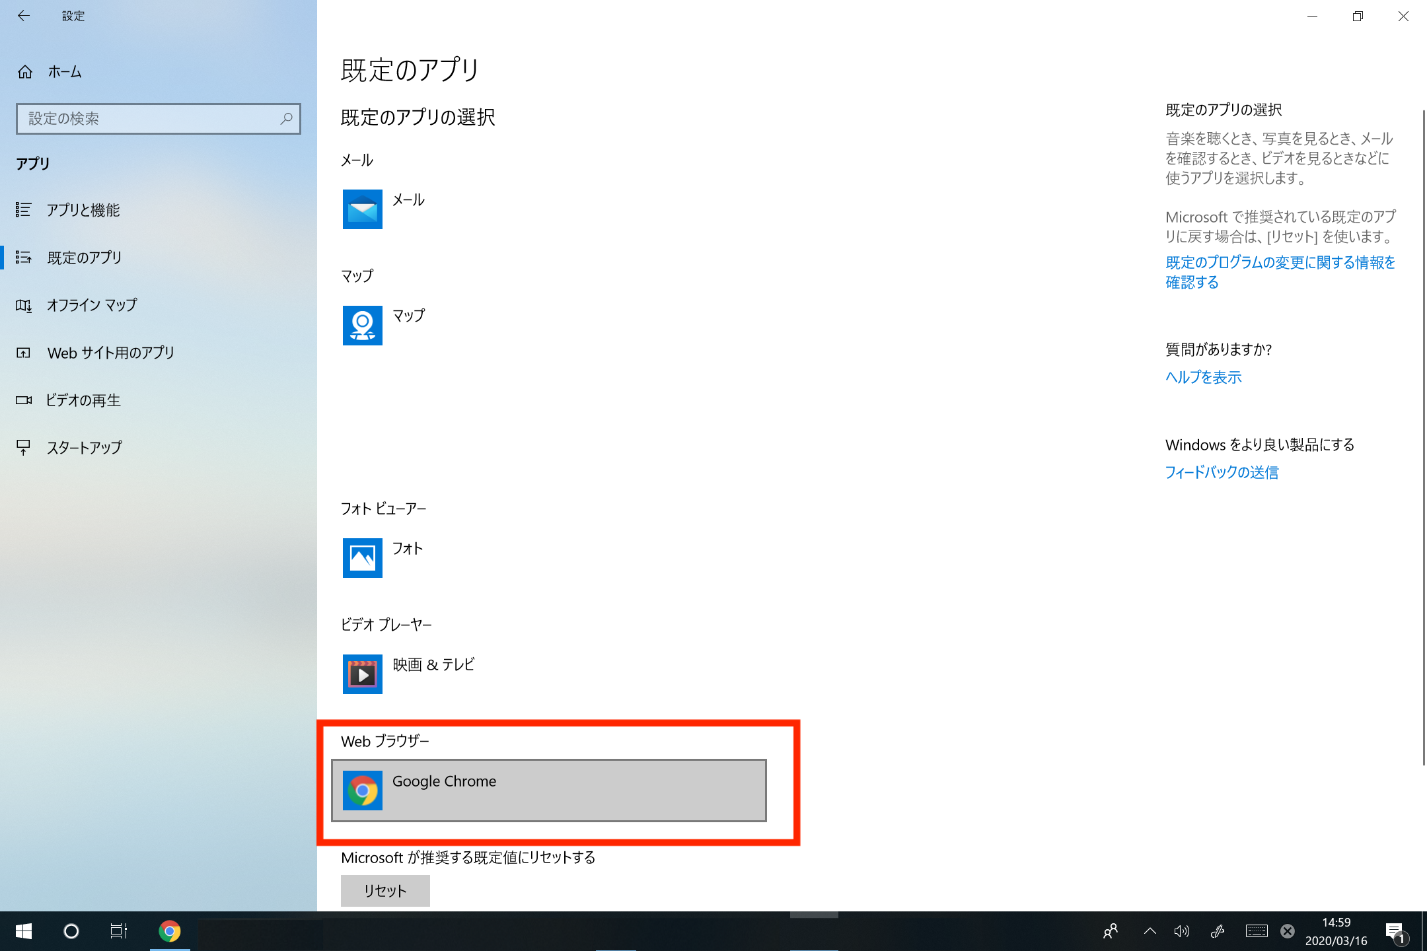Open Google Chrome web browser selector
Viewport: 1427px width, 951px height.
coord(548,791)
